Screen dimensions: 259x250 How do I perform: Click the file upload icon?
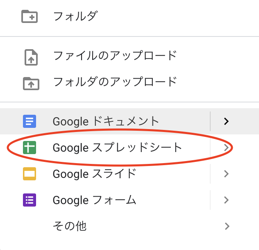click(x=30, y=58)
